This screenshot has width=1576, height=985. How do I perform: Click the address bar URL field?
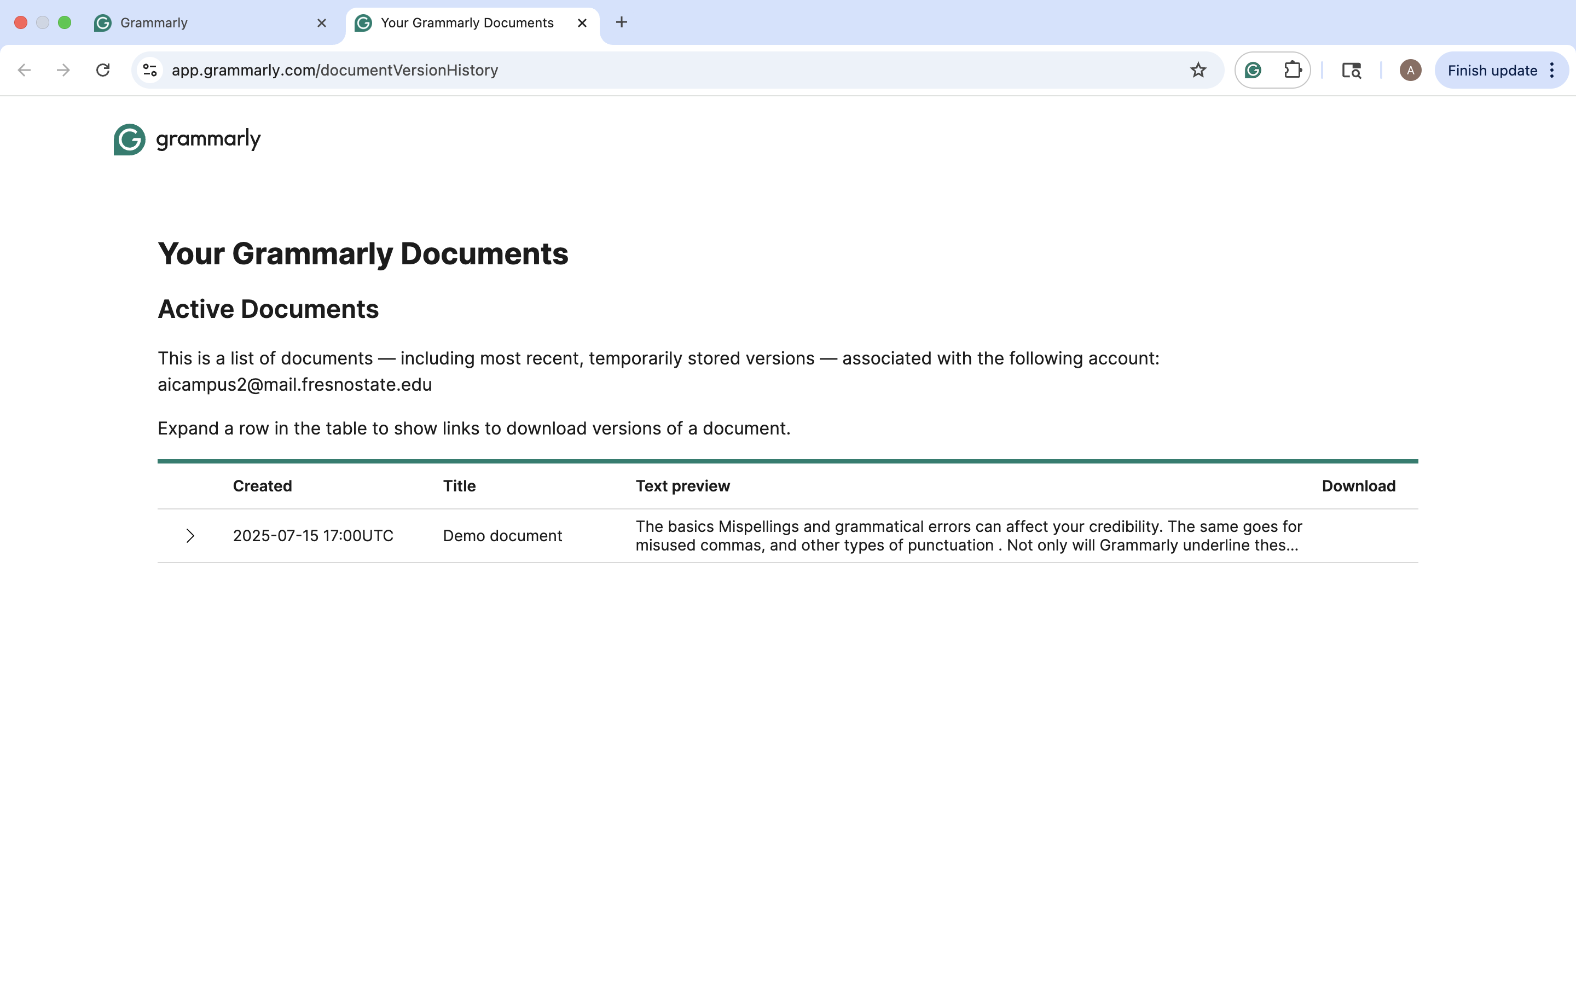pos(651,69)
